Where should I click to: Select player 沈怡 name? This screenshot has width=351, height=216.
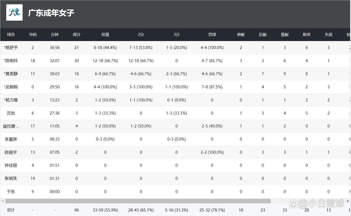[11, 113]
